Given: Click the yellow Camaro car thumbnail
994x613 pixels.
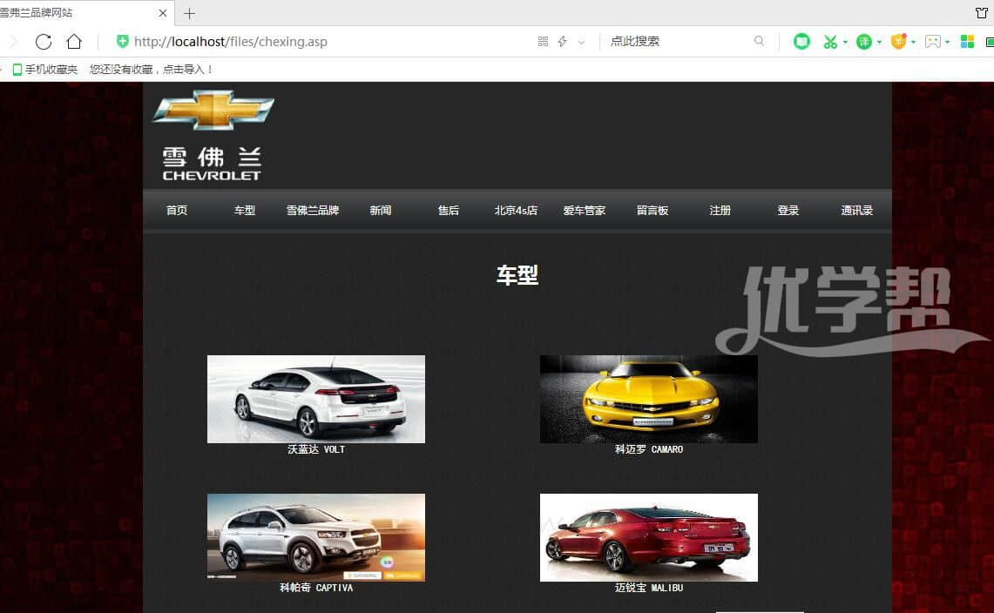Looking at the screenshot, I should (648, 399).
